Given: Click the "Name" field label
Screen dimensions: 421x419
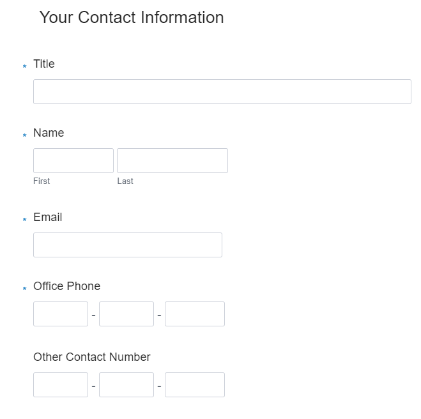Looking at the screenshot, I should click(49, 133).
